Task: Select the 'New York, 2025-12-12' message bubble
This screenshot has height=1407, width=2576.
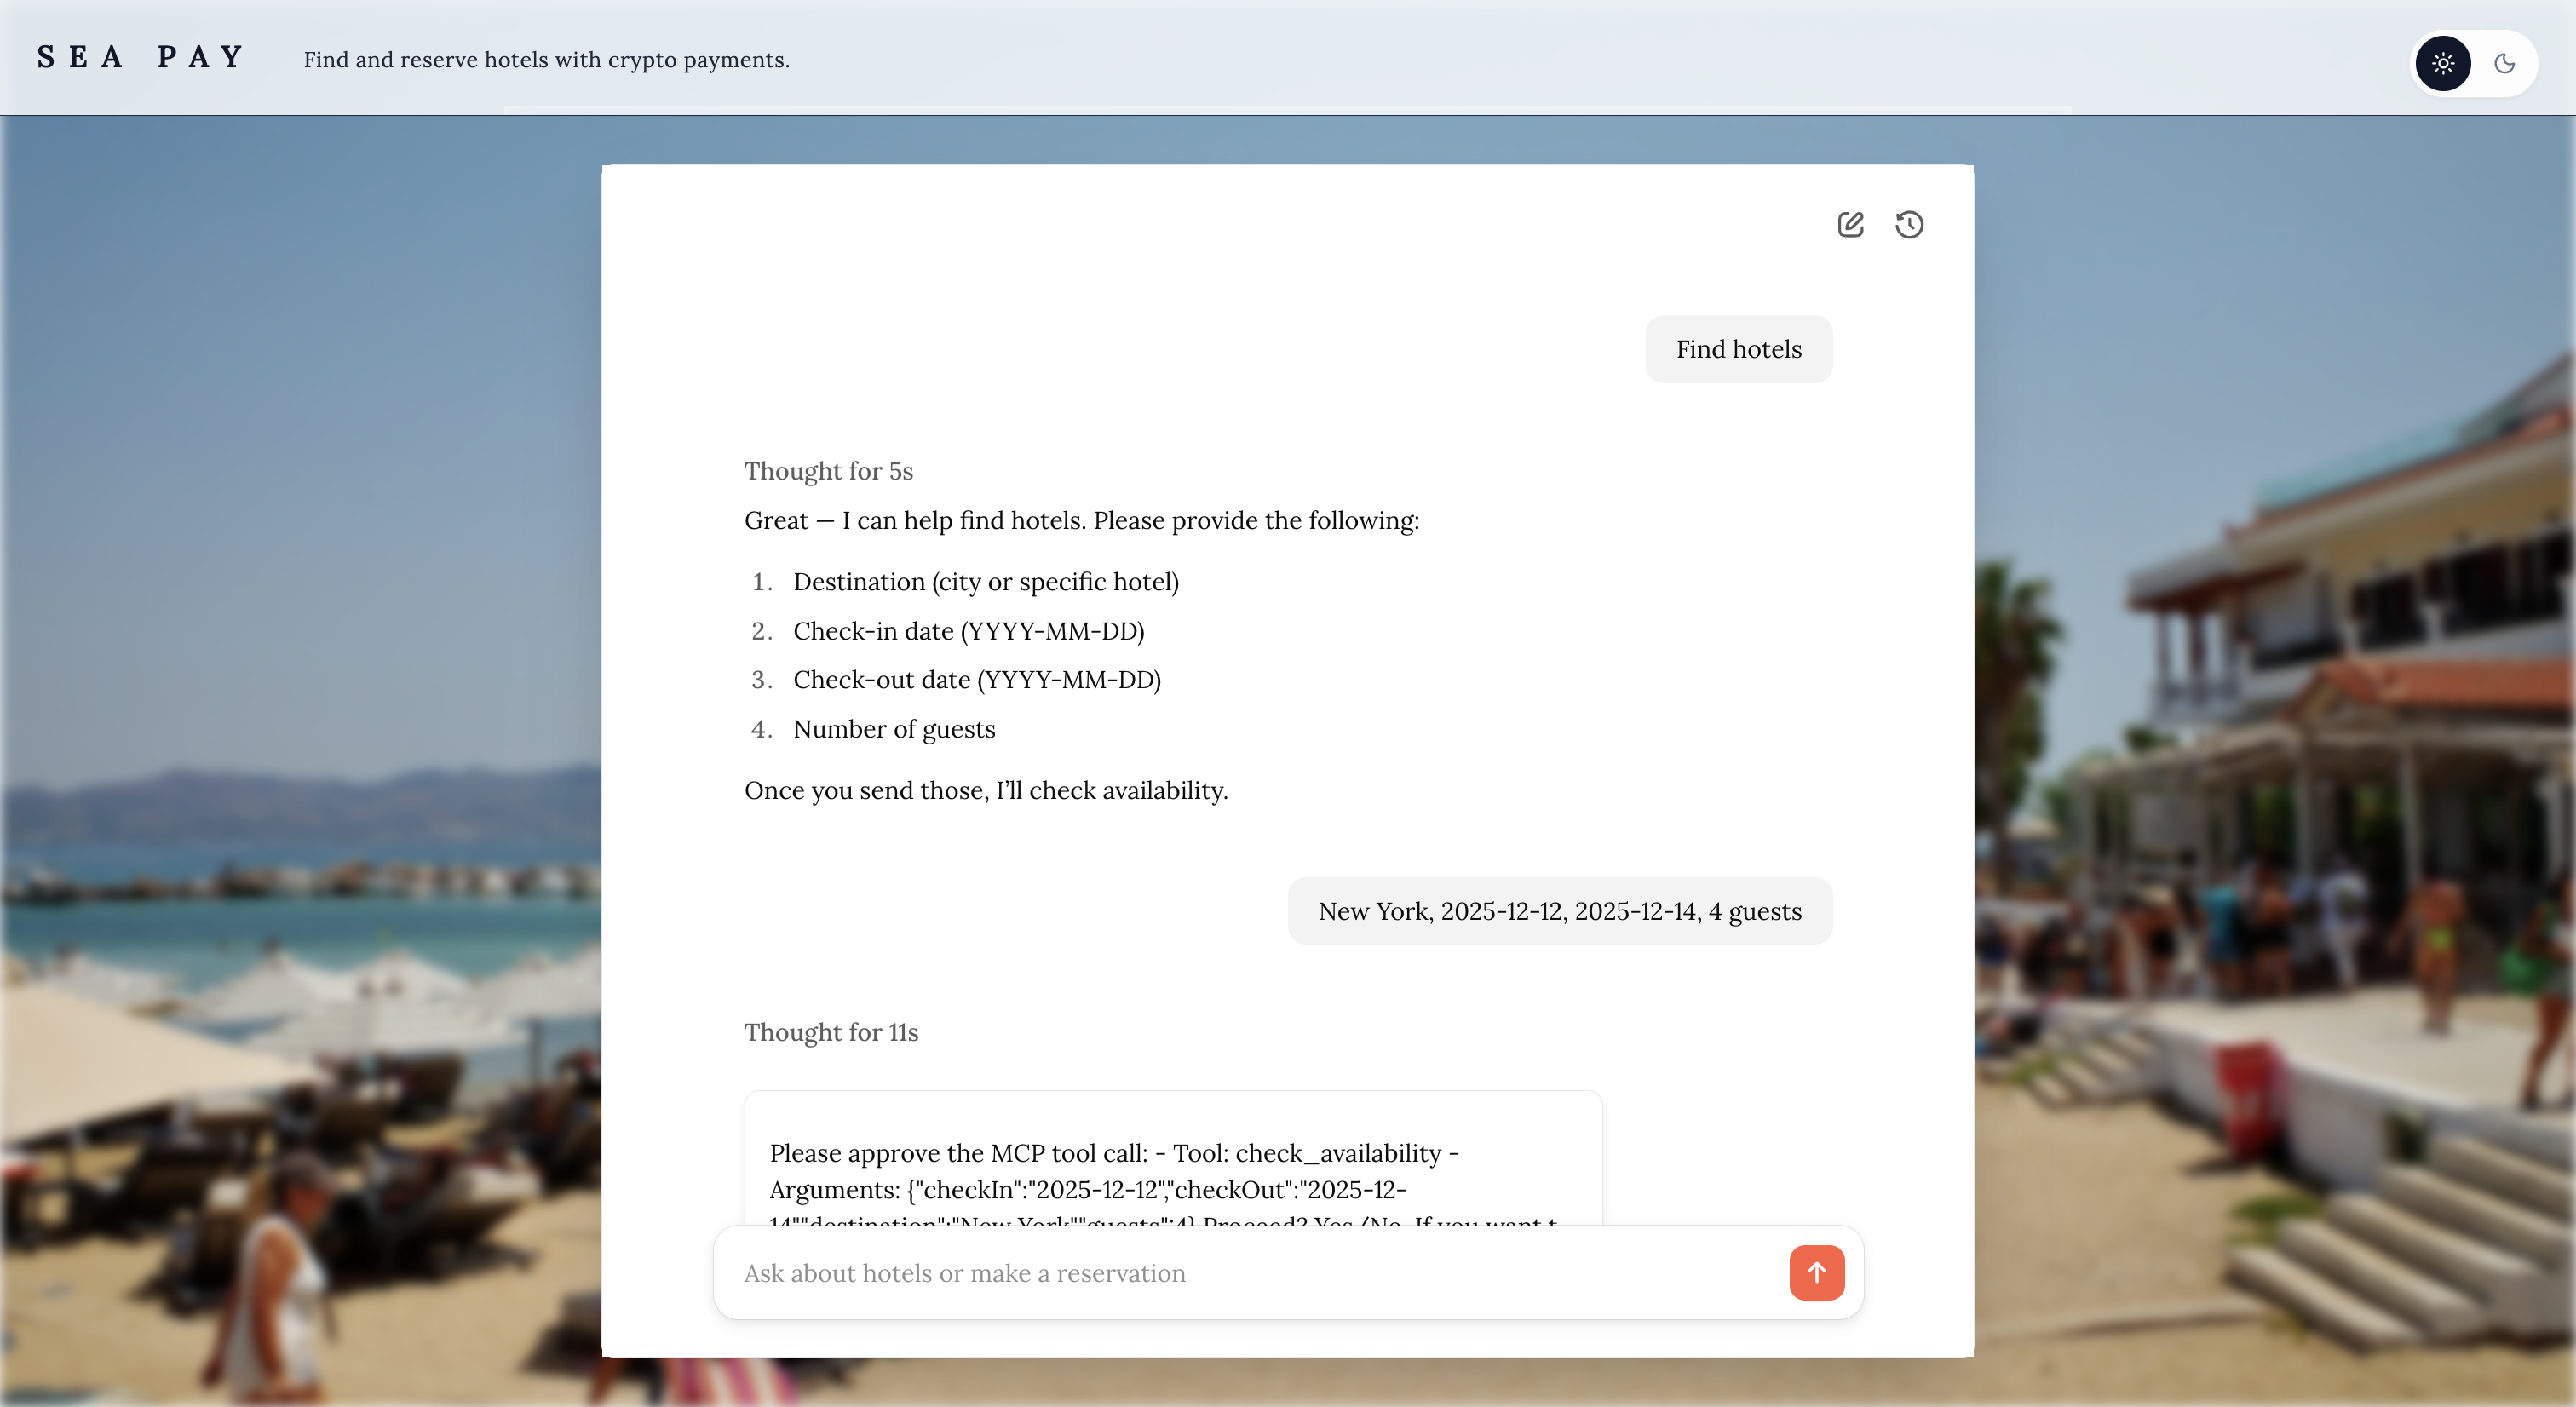Action: tap(1559, 911)
